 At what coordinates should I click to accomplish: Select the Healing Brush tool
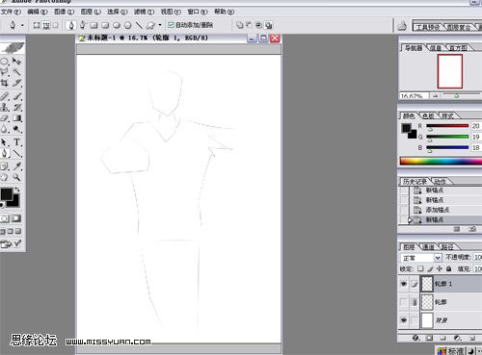pos(5,96)
